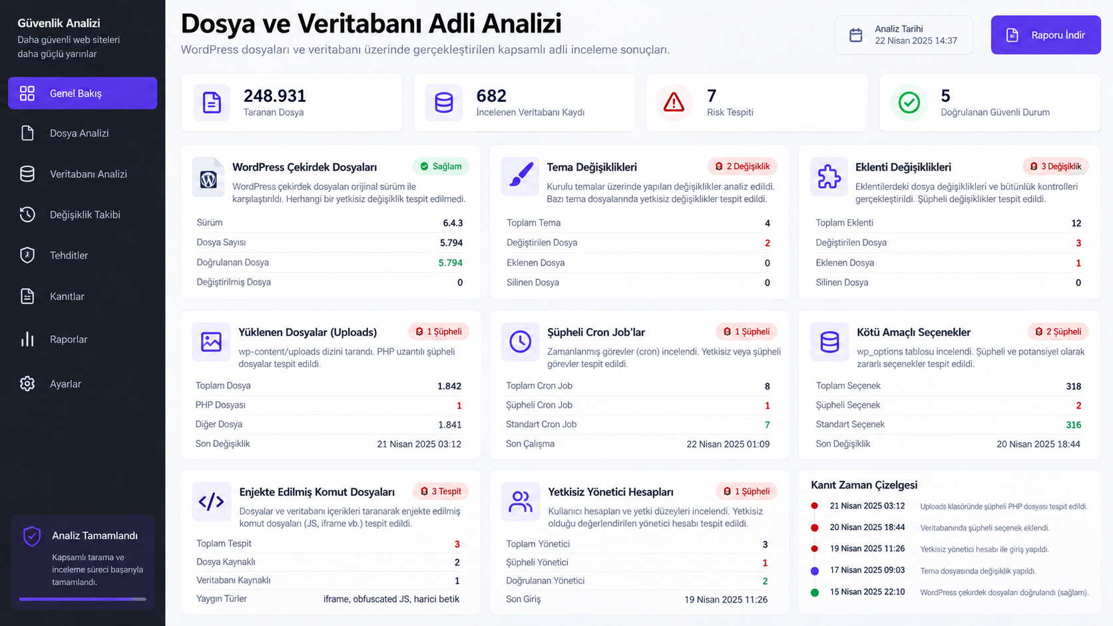Click the 248.931 Taranan Dosya value

[275, 96]
